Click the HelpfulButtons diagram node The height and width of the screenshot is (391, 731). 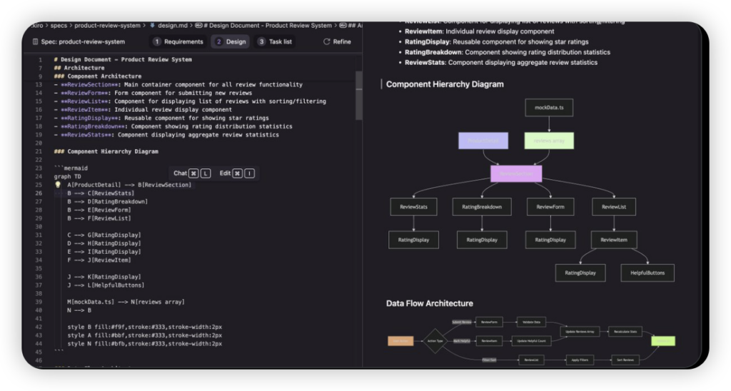(x=647, y=273)
